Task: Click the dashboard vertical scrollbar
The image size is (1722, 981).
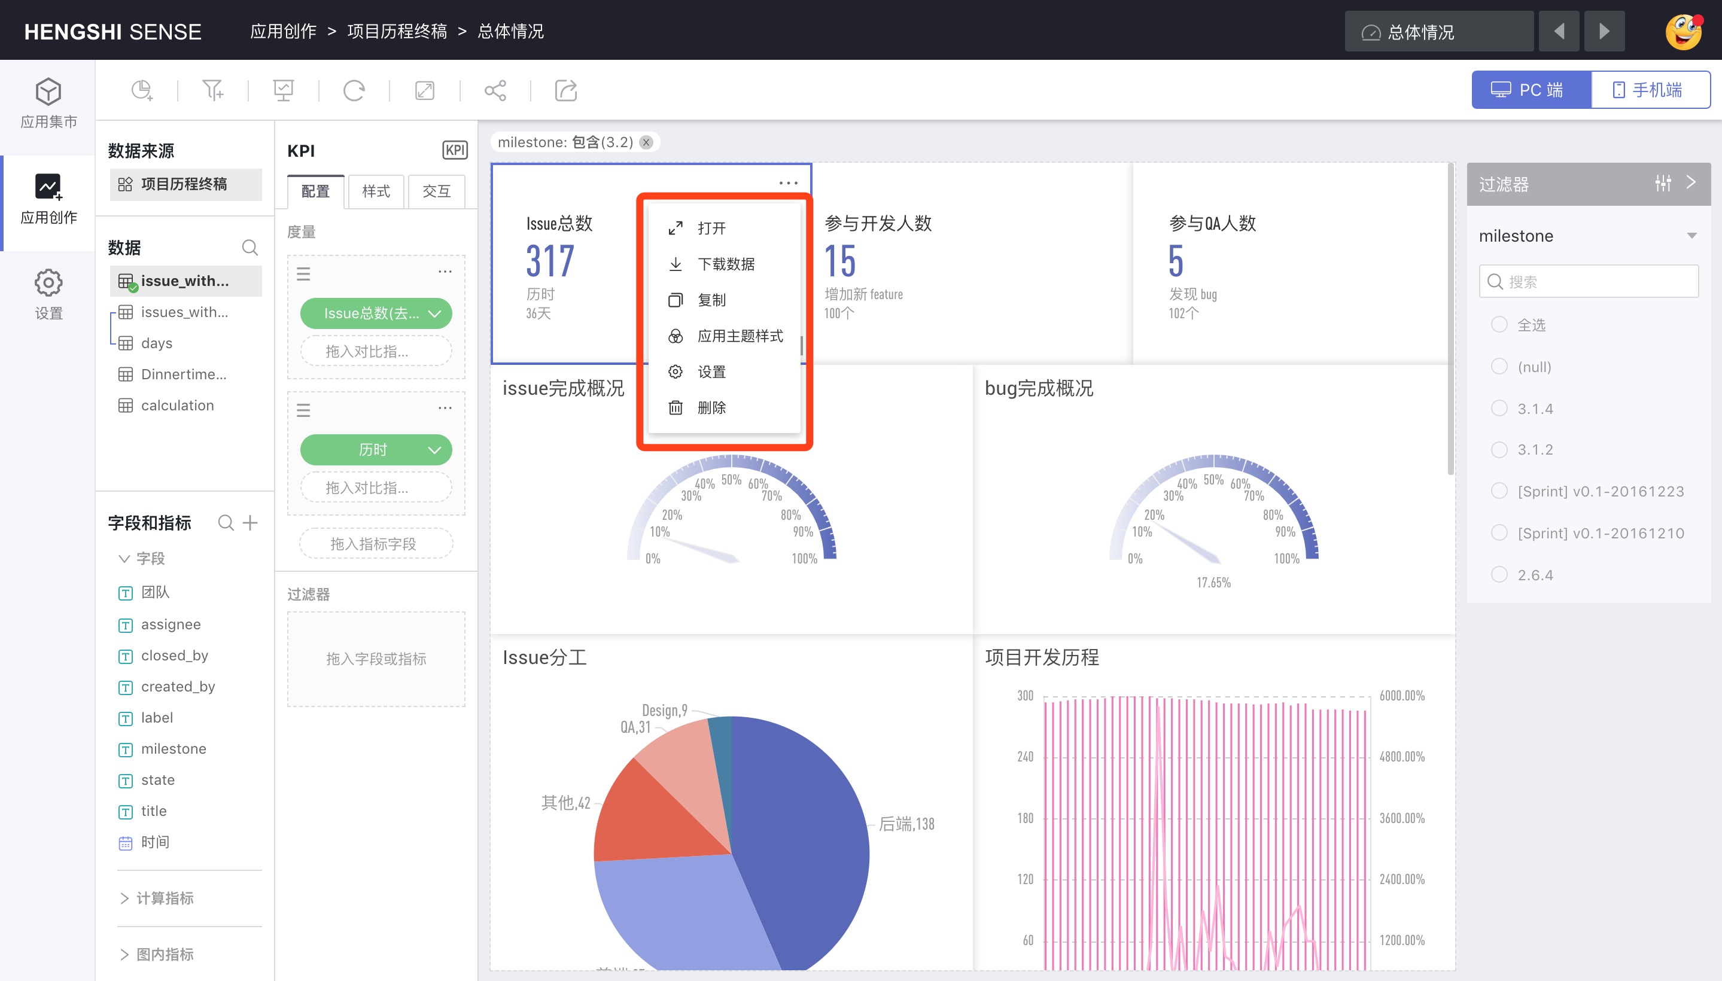Action: coord(1450,319)
